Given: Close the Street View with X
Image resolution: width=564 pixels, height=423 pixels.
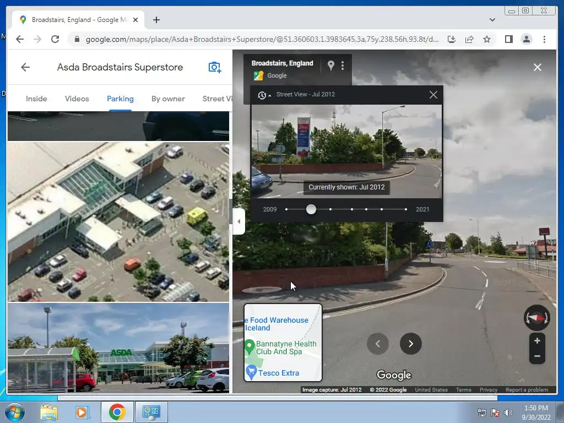Looking at the screenshot, I should (x=538, y=67).
